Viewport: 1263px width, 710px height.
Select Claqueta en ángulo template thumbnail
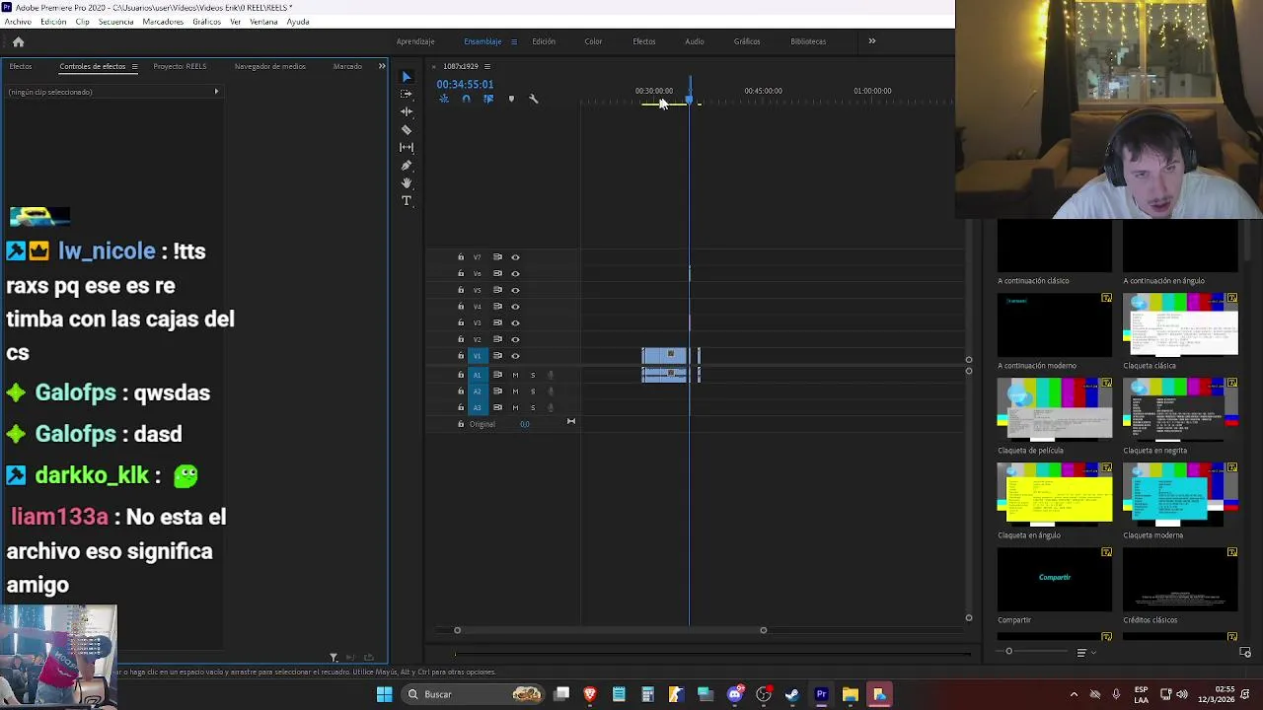click(1055, 494)
